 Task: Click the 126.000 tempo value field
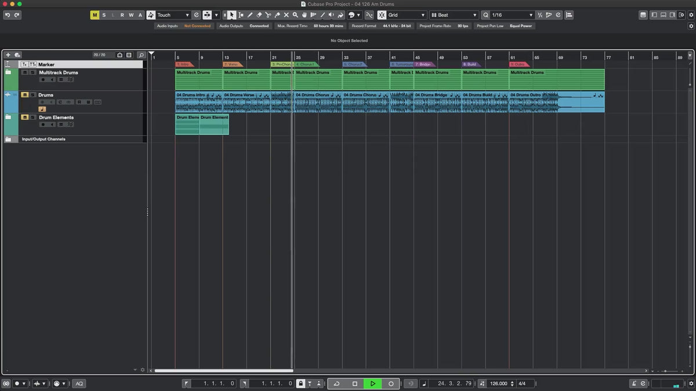[x=498, y=383]
